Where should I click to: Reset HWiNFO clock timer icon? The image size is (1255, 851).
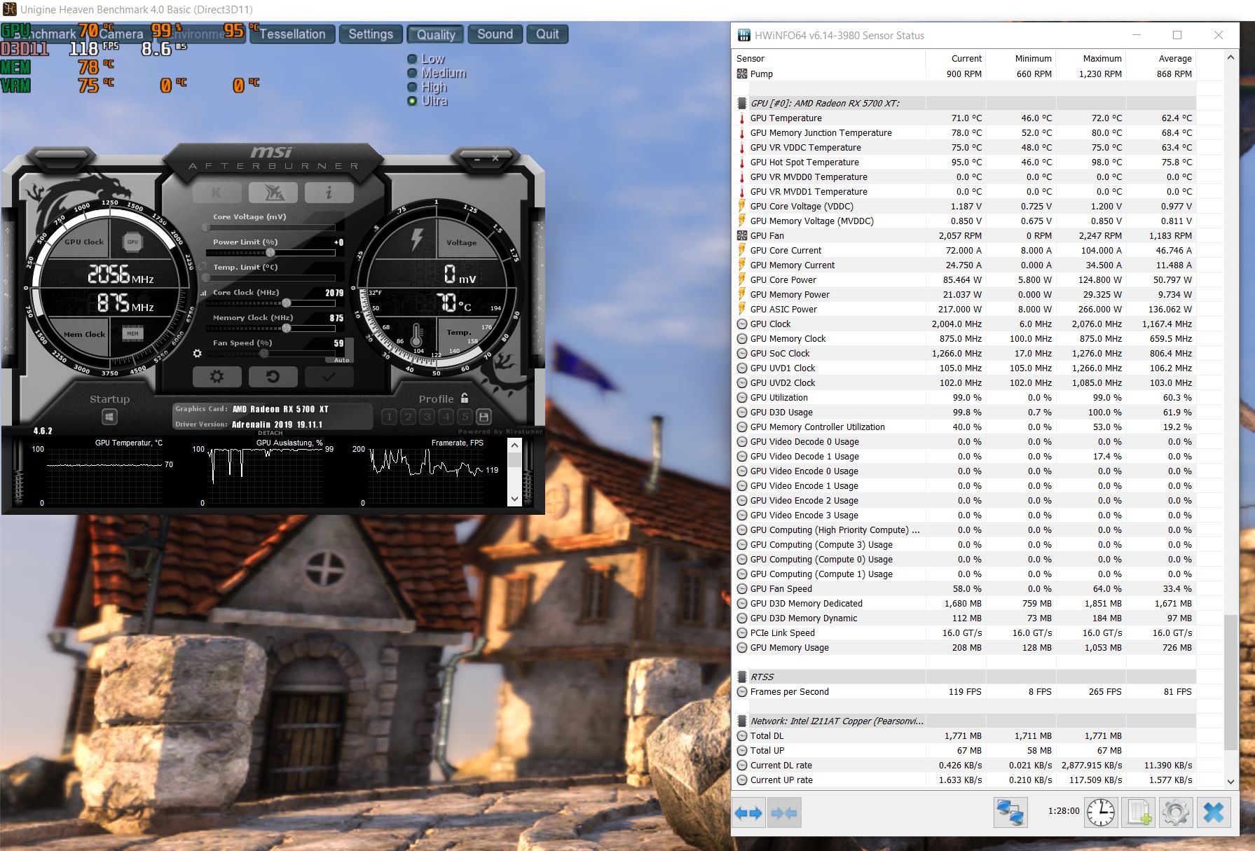[1101, 812]
